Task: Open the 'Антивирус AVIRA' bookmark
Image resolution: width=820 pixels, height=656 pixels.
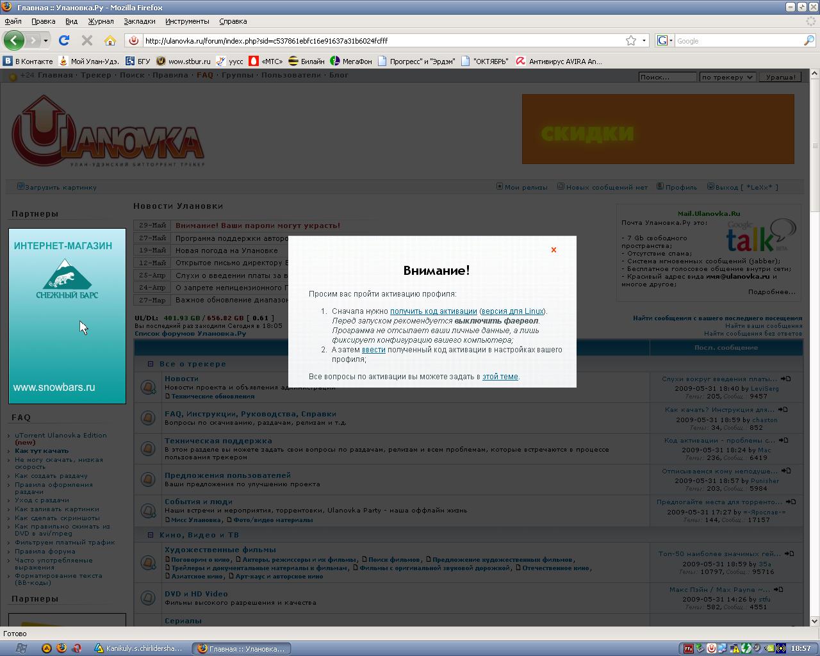Action: tap(559, 61)
